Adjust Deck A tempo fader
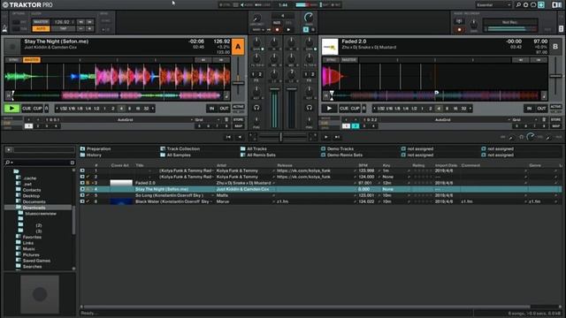566x318 pixels. point(238,82)
